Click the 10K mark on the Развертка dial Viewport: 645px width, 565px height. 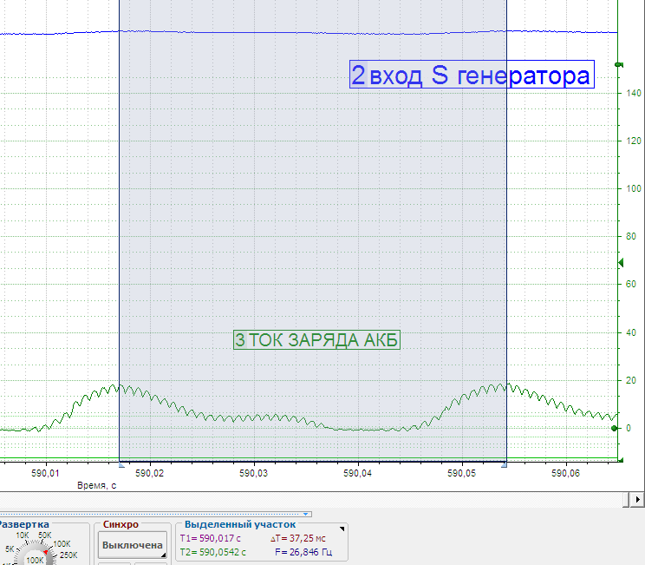click(x=23, y=535)
